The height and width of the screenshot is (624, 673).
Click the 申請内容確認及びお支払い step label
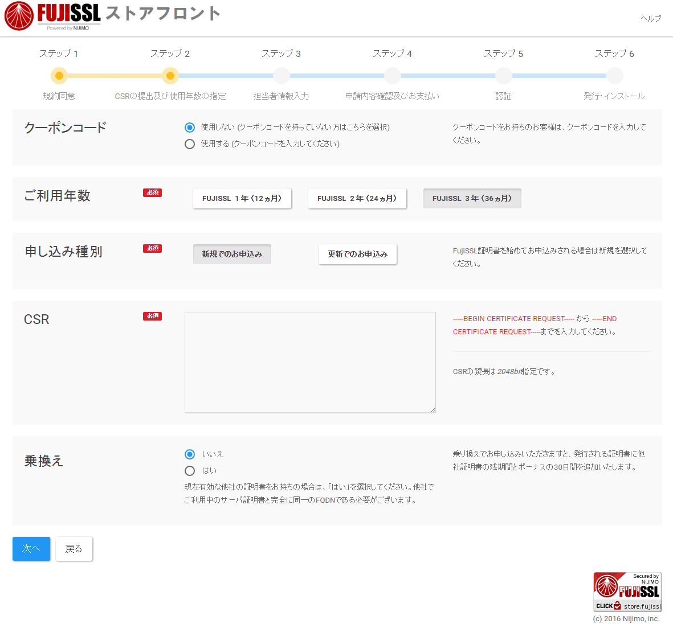coord(393,96)
